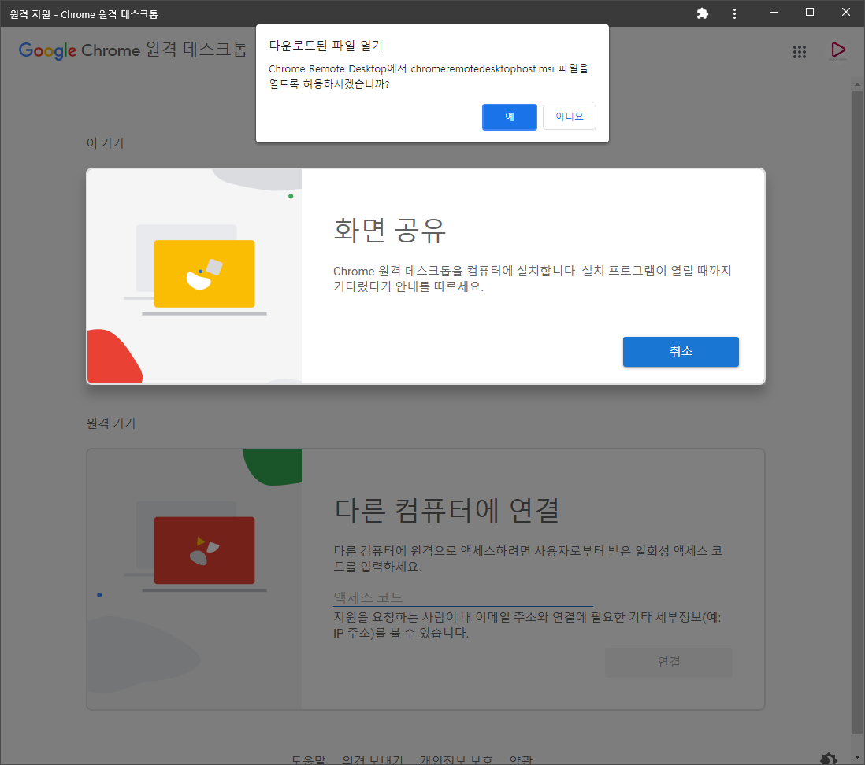Open the Google apps grid
This screenshot has height=765, width=865.
coord(800,52)
